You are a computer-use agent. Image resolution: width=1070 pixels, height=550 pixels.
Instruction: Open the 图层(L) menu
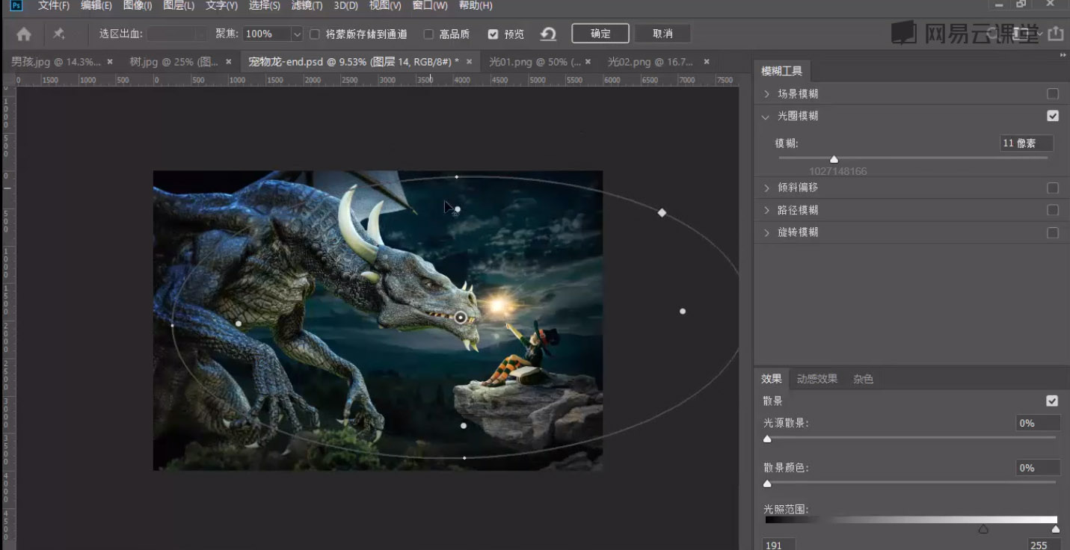pos(179,6)
